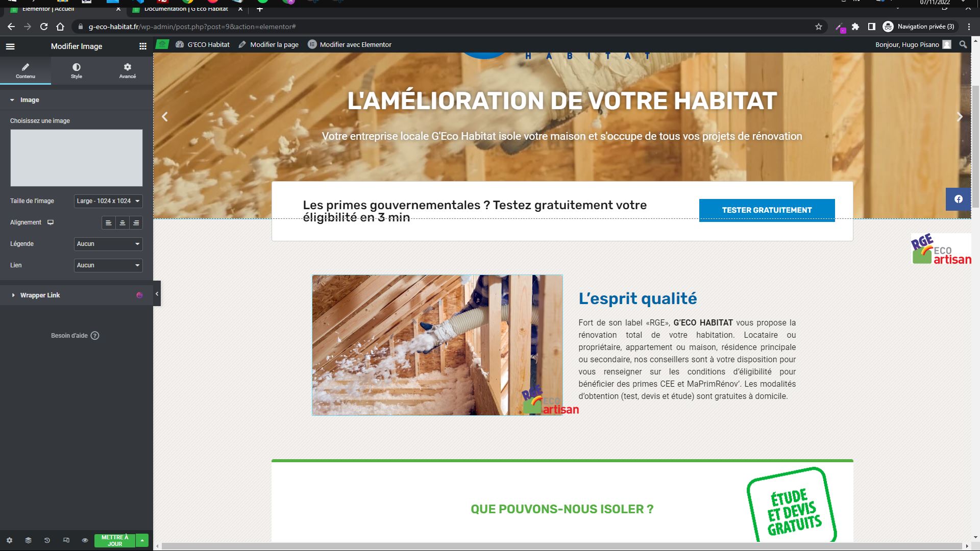
Task: Open the Taille de l'image dropdown
Action: pos(108,201)
